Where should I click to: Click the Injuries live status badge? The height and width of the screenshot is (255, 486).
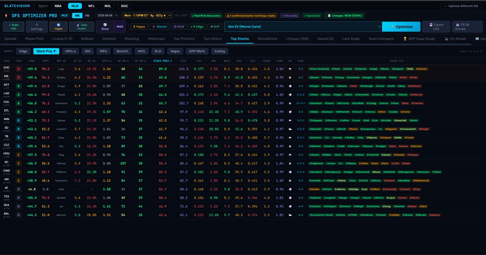tap(312, 15)
